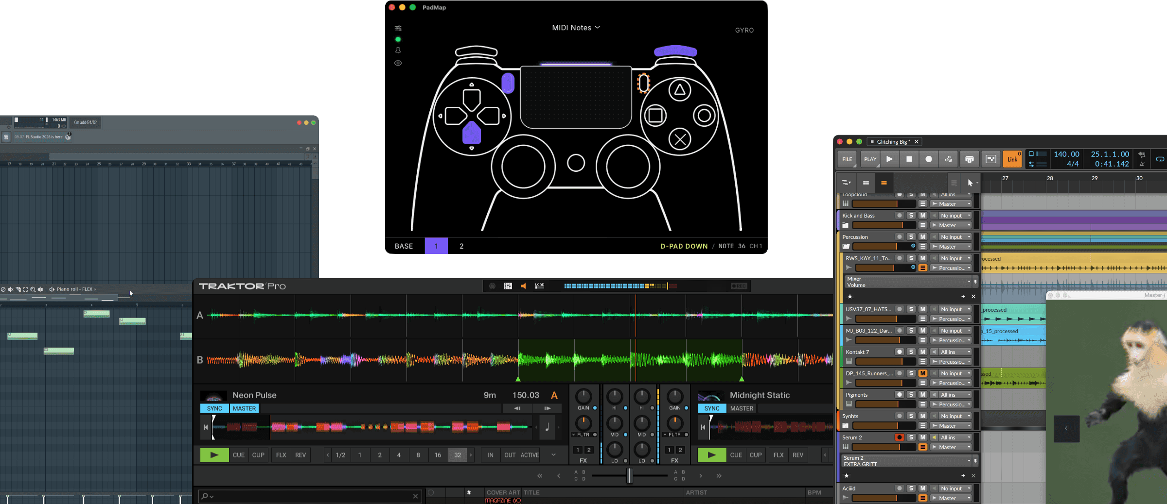The image size is (1167, 504).
Task: Click CUE on Traktor deck A
Action: click(x=238, y=455)
